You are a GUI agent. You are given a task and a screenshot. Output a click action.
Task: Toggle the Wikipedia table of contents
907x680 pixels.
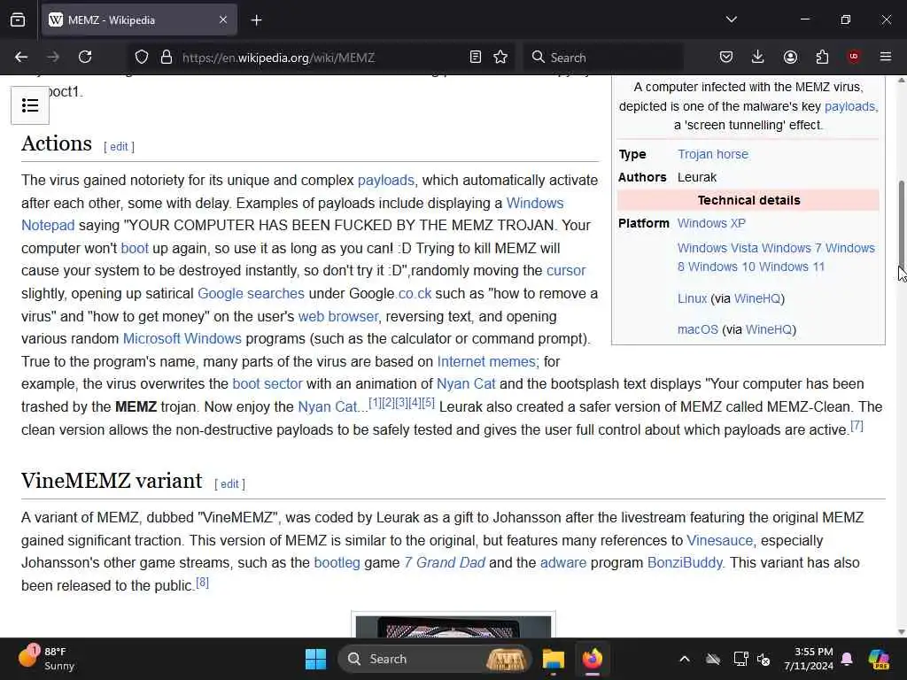coord(30,105)
